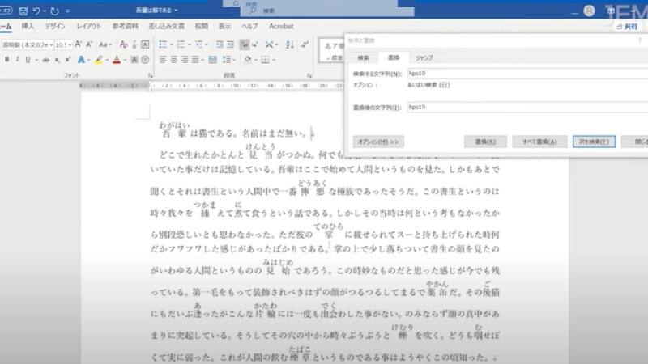
Task: Open Font dialog launcher
Action: click(150, 75)
